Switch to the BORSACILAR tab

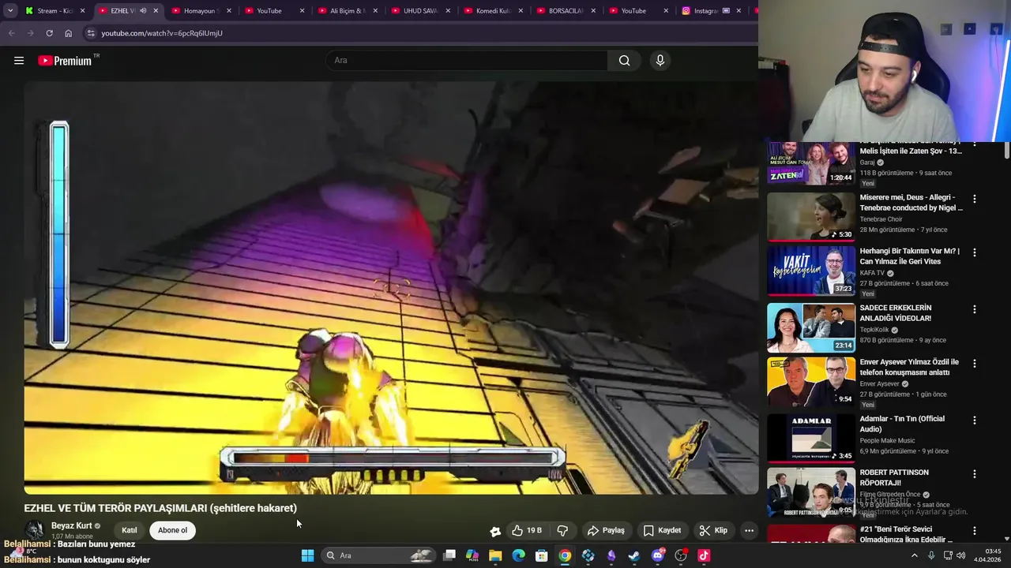point(566,11)
